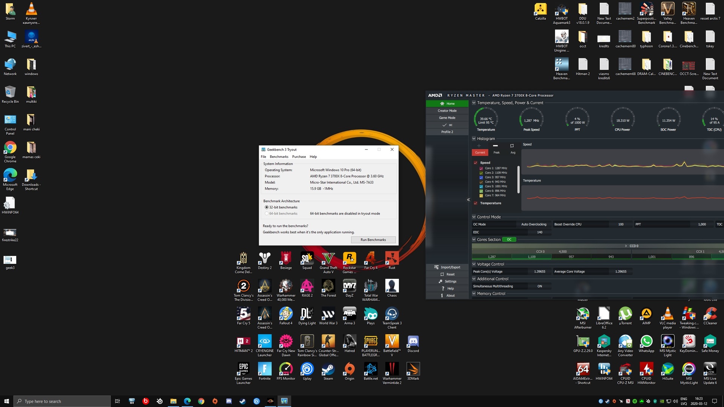Viewport: 724px width, 407px height.
Task: Open Geekbench Purchase menu
Action: pos(299,157)
